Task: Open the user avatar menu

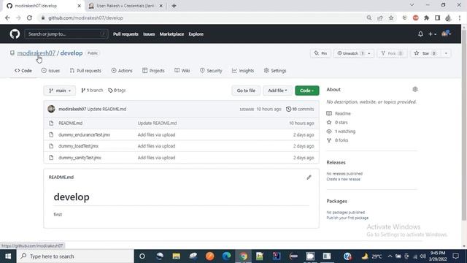Action: tap(446, 34)
